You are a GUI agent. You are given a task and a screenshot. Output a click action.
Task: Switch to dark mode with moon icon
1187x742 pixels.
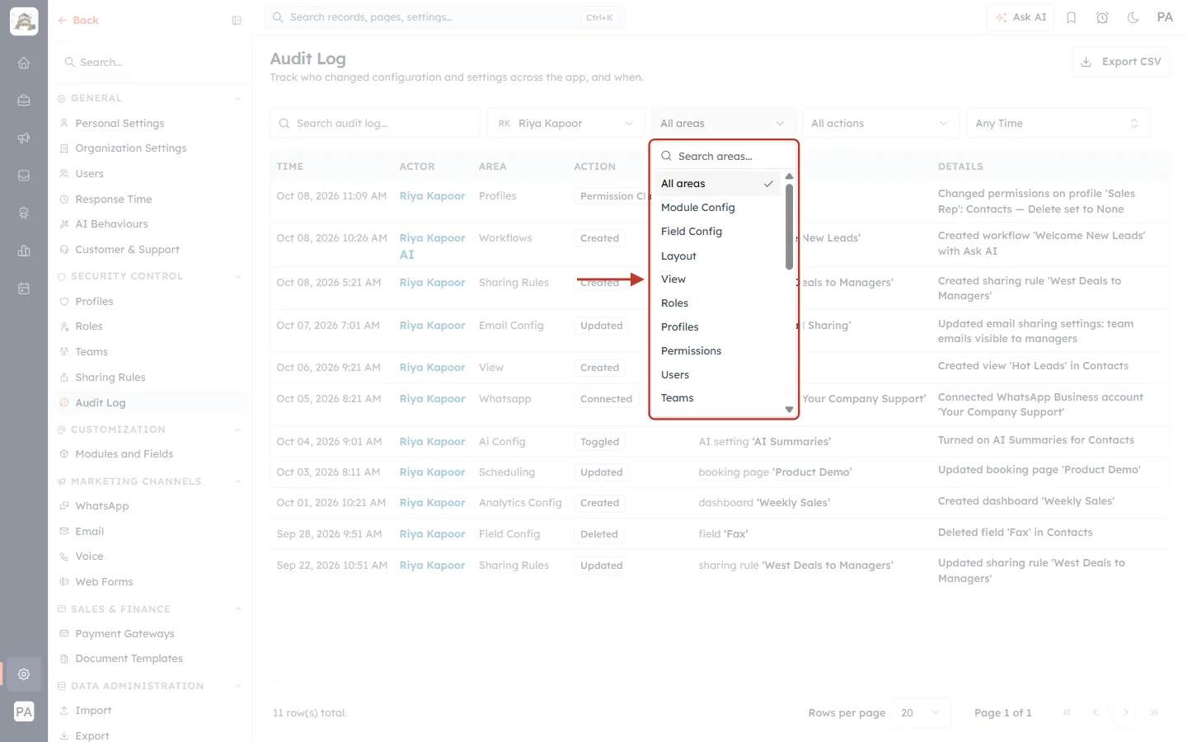click(x=1133, y=17)
